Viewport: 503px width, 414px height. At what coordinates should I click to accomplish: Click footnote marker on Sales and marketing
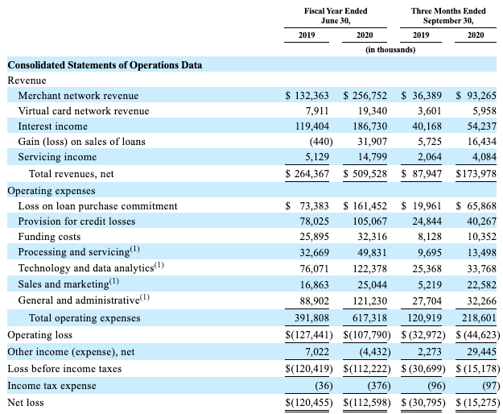(x=114, y=281)
